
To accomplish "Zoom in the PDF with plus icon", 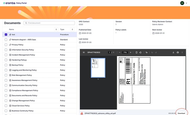I will tap(131, 52).
